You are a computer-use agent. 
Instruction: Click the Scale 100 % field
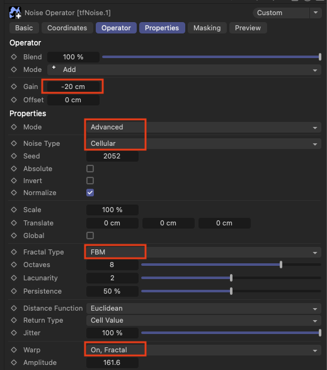point(112,210)
